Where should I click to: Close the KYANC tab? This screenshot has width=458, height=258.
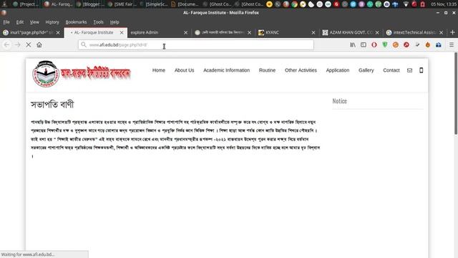pyautogui.click(x=313, y=32)
